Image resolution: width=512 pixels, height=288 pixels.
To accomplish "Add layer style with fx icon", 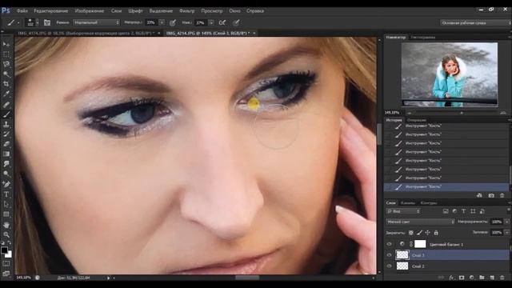I will coord(451,278).
